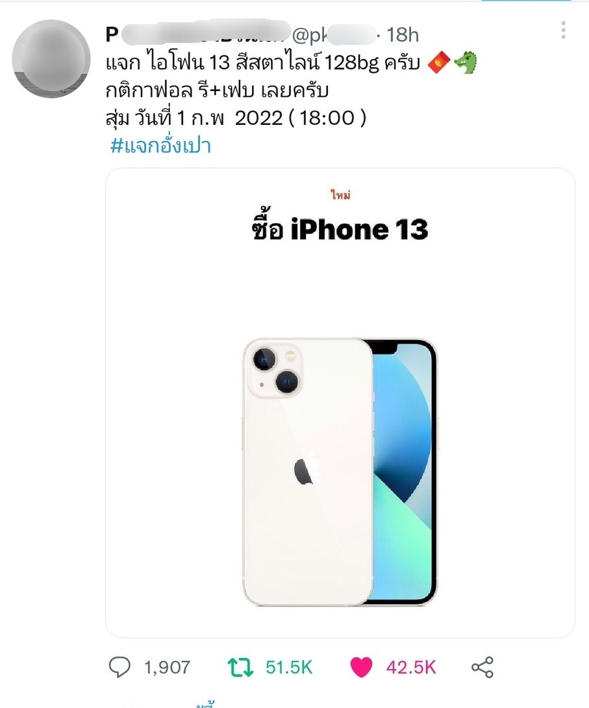This screenshot has width=589, height=708.
Task: Open the blurred profile avatar
Action: pos(51,59)
